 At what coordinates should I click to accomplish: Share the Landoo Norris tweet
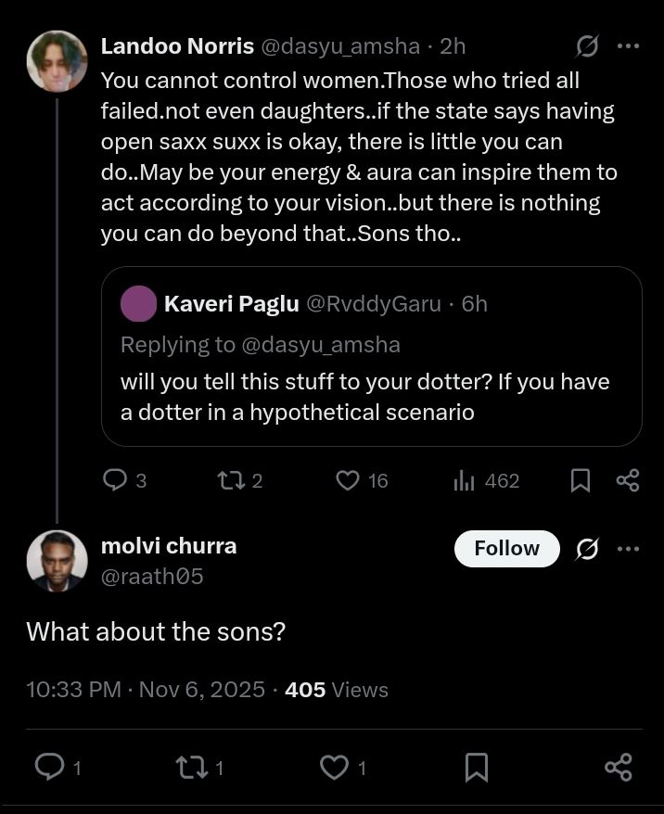pyautogui.click(x=628, y=480)
